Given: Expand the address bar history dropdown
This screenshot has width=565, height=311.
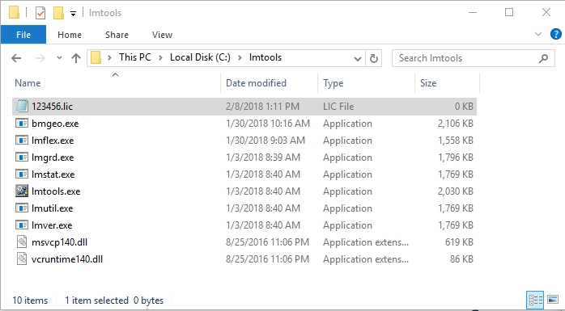Looking at the screenshot, I should click(x=358, y=58).
